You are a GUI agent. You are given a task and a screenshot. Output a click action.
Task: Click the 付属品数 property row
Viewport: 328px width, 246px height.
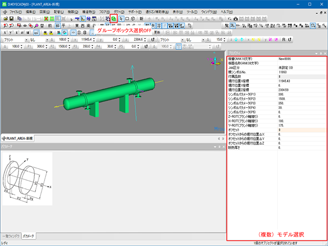[244, 76]
